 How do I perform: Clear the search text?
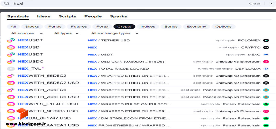(255, 4)
